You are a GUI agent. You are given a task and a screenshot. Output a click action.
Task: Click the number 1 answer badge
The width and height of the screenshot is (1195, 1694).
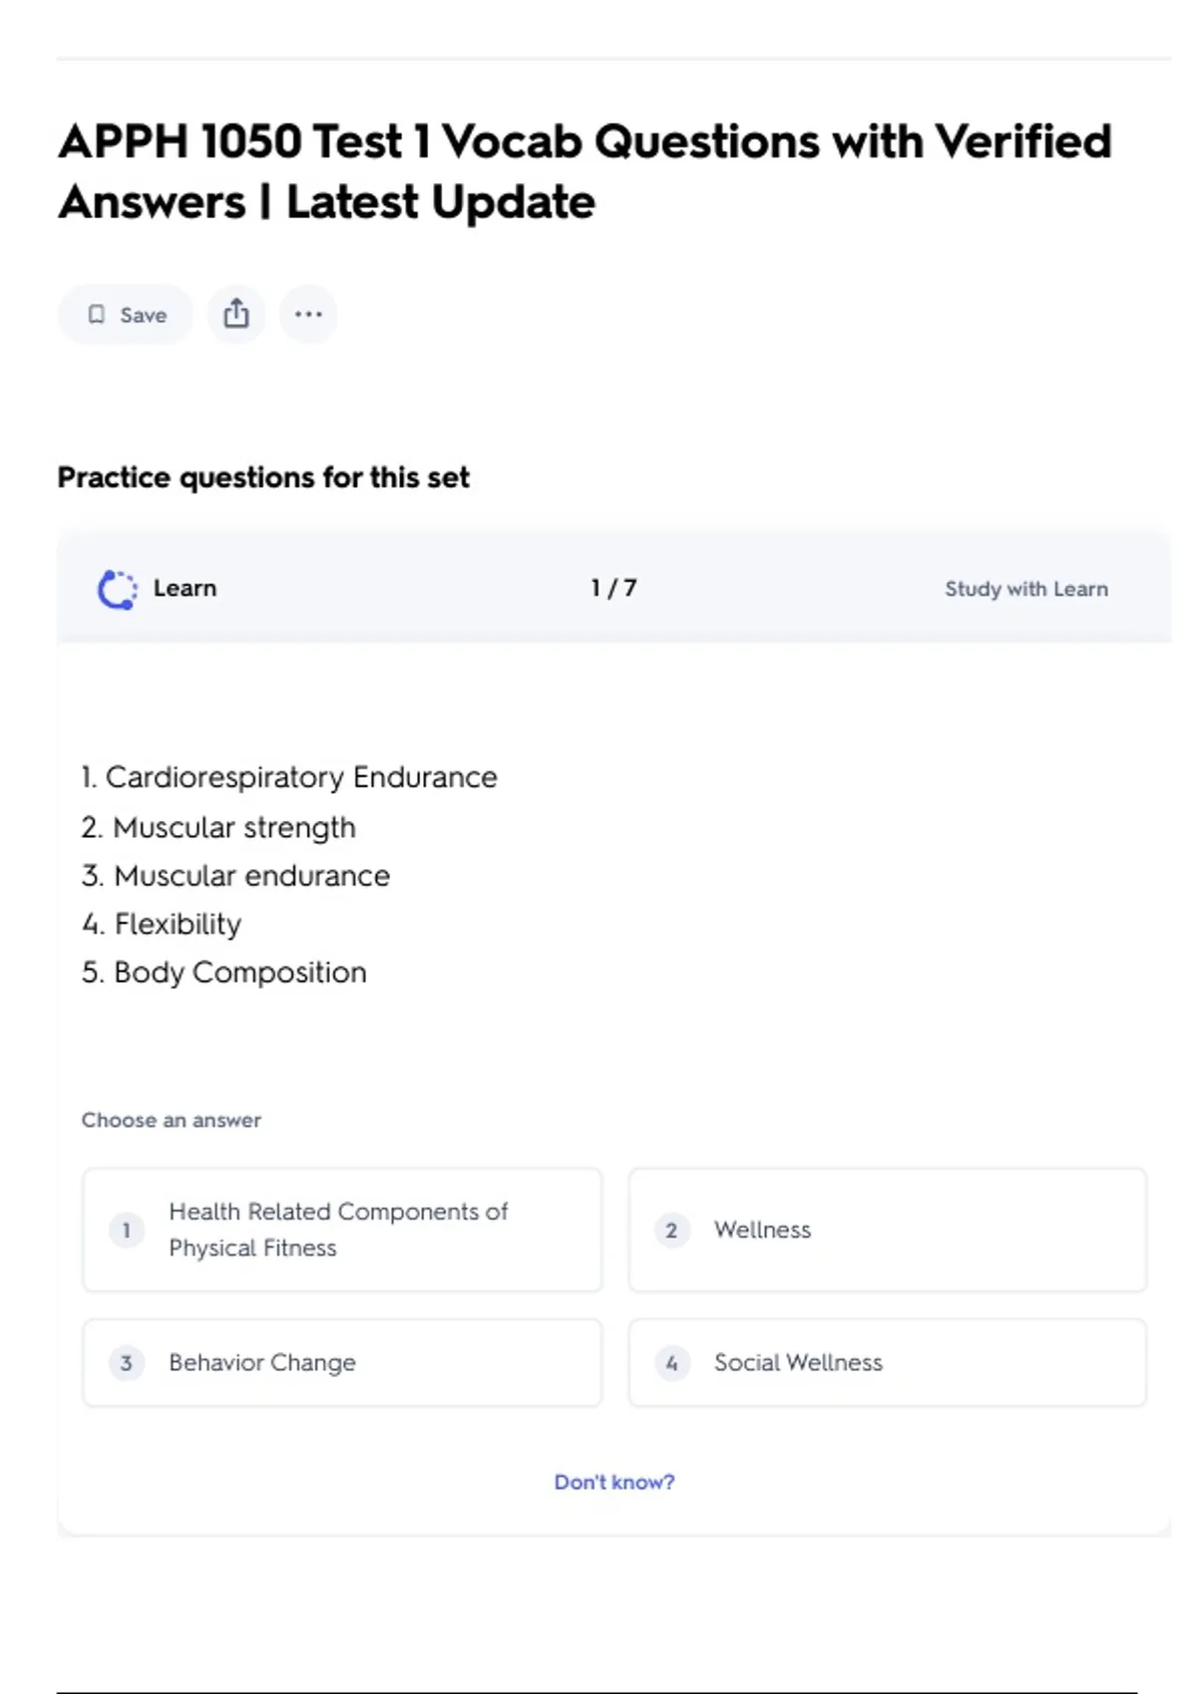coord(126,1230)
